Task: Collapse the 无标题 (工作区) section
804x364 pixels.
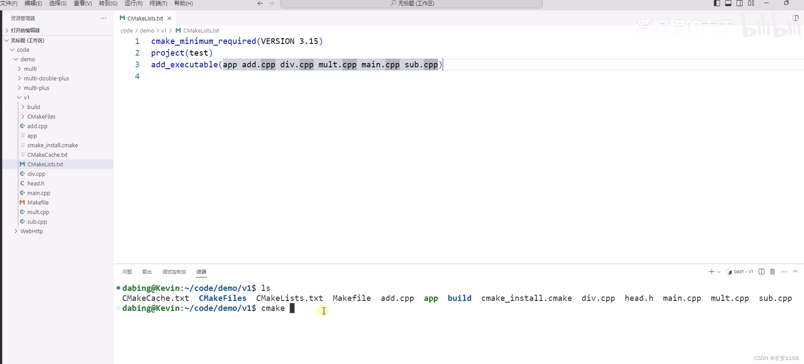Action: tap(27, 40)
